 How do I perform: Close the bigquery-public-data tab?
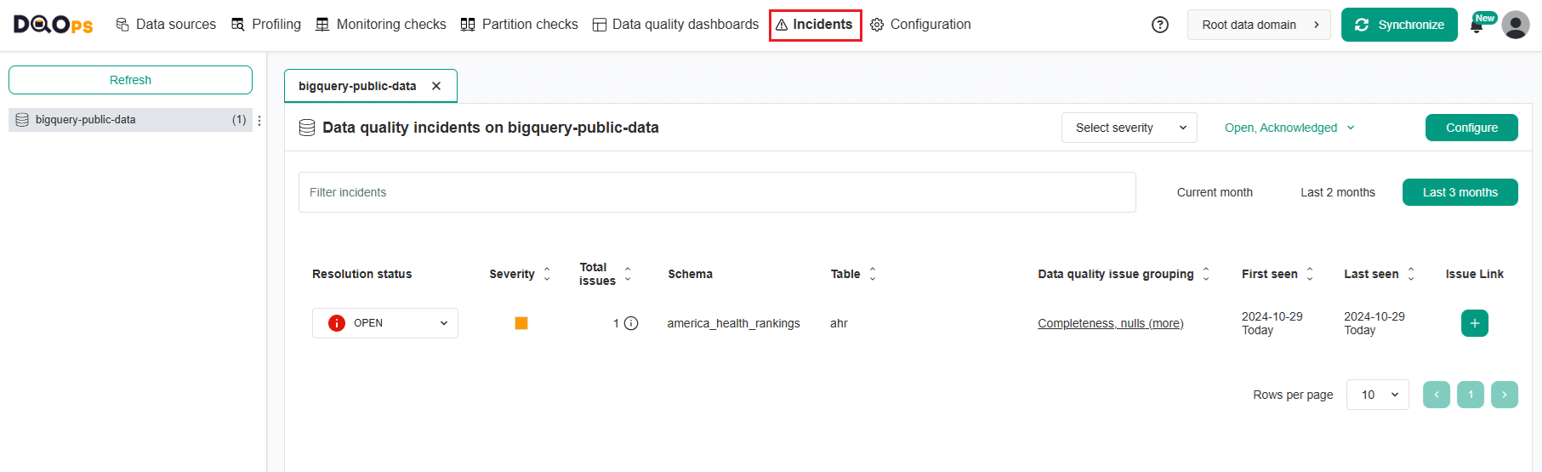[x=436, y=86]
